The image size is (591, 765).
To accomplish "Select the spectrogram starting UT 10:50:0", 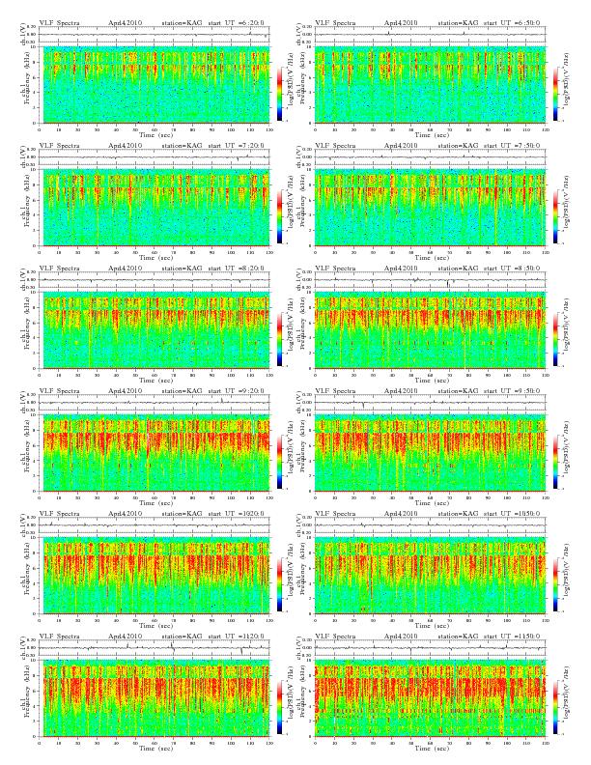I will pos(431,576).
